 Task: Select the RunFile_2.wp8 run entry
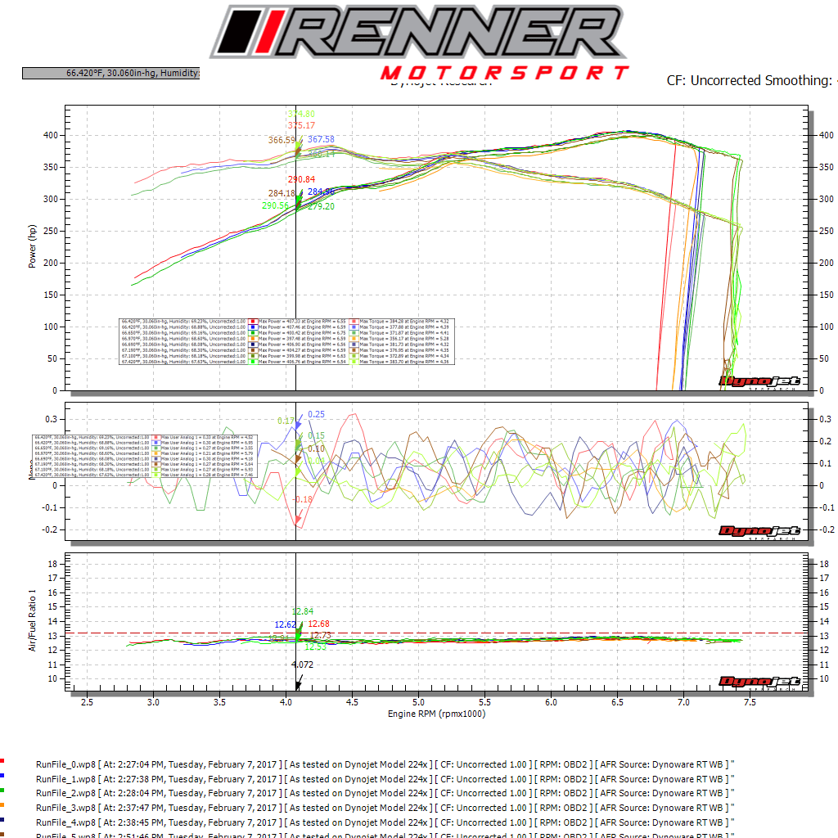(x=385, y=793)
